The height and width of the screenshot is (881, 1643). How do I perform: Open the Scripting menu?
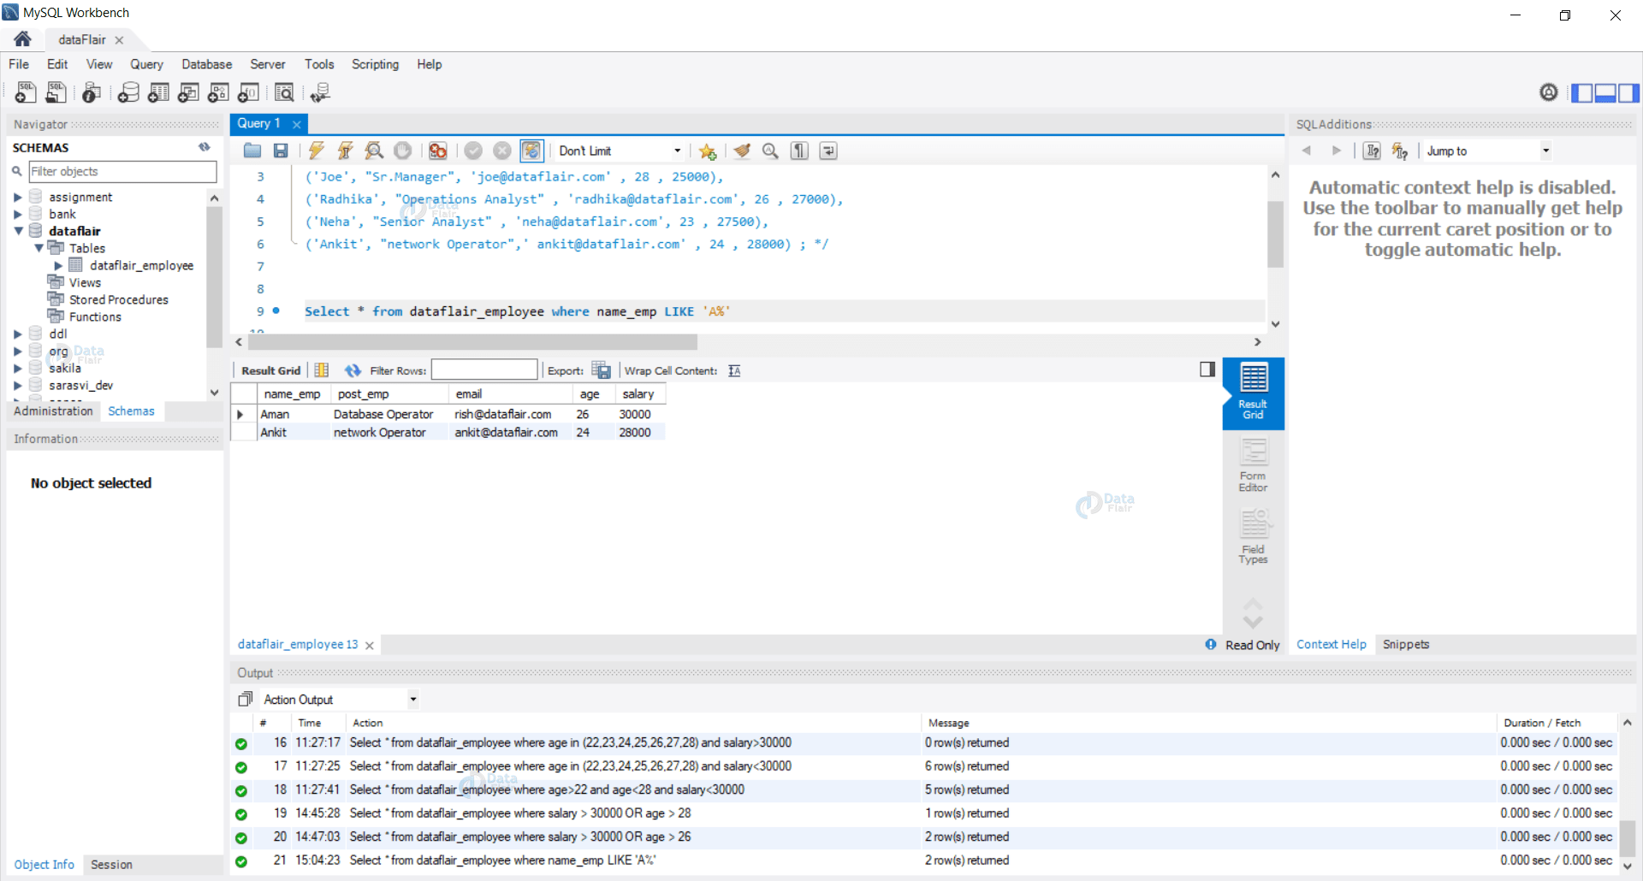click(x=375, y=64)
